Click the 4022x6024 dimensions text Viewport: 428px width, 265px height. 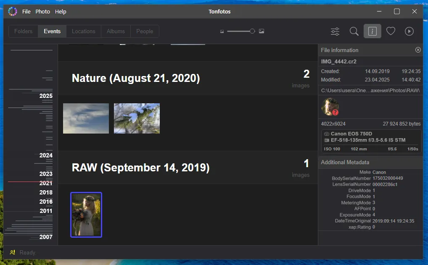coord(333,124)
